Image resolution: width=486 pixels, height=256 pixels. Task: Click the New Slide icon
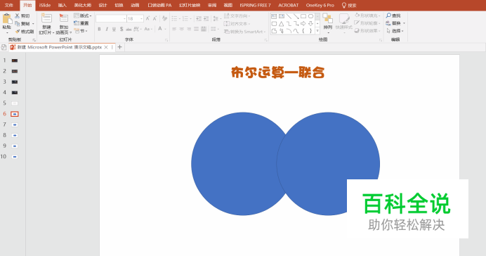pos(46,18)
